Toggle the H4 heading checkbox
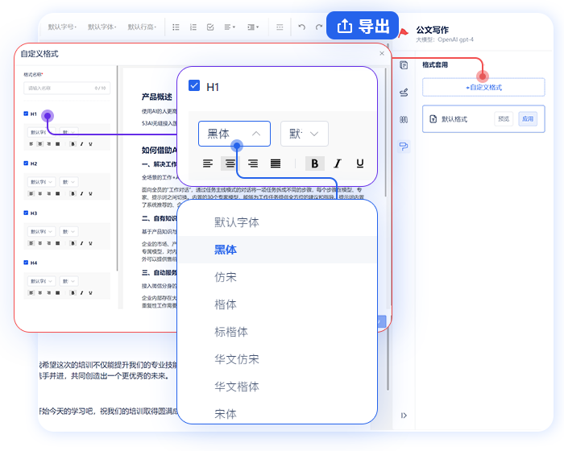 tap(26, 263)
